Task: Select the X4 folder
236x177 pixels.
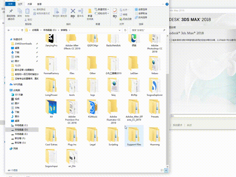Action: coord(51,109)
